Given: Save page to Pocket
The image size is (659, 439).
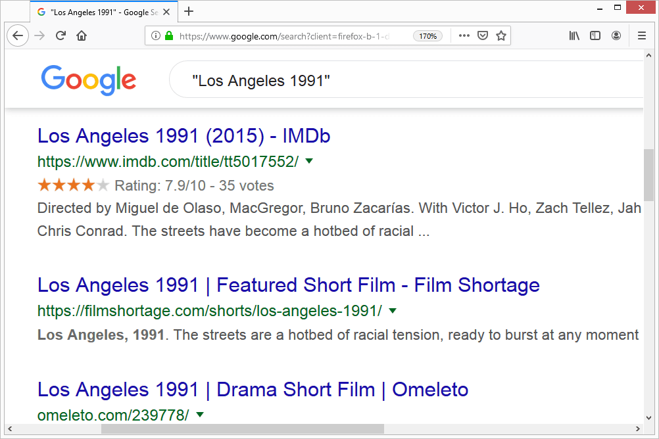Looking at the screenshot, I should click(x=483, y=36).
